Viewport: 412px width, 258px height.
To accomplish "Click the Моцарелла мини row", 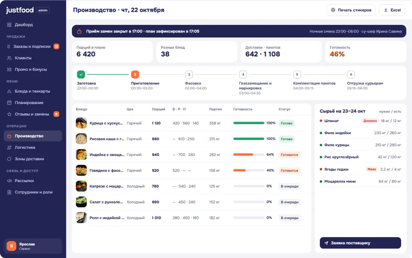I will (360, 181).
